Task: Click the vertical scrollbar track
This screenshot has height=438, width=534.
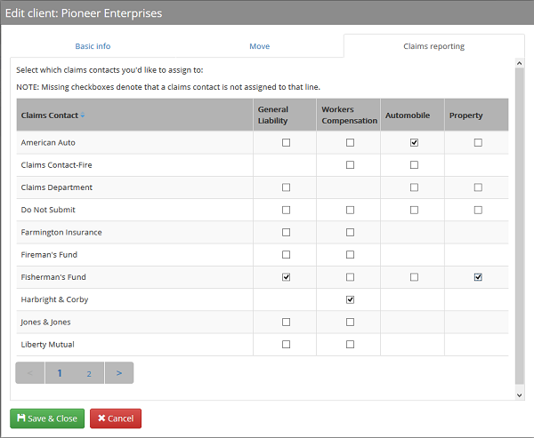Action: point(520,222)
